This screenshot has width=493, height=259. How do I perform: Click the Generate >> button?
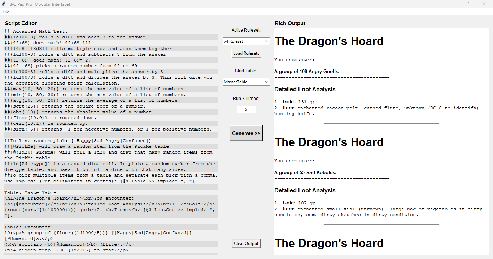(246, 133)
